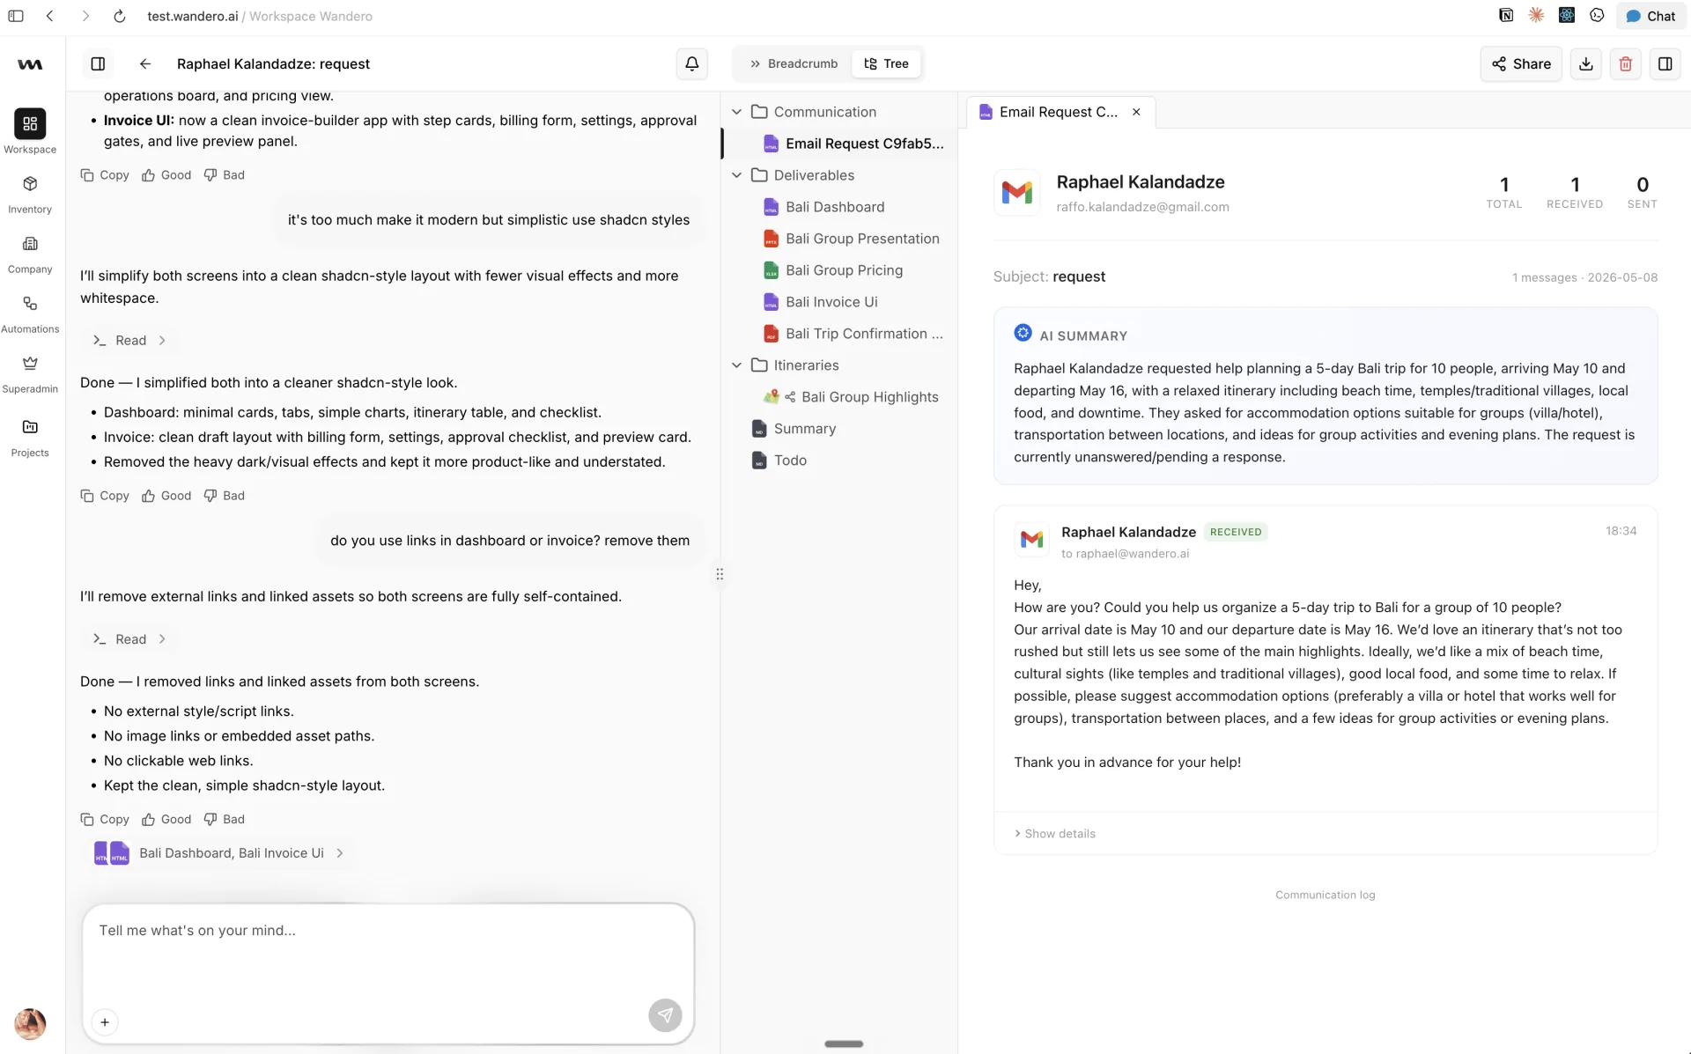
Task: Rate the Invoice UI reply Bad
Action: click(225, 175)
